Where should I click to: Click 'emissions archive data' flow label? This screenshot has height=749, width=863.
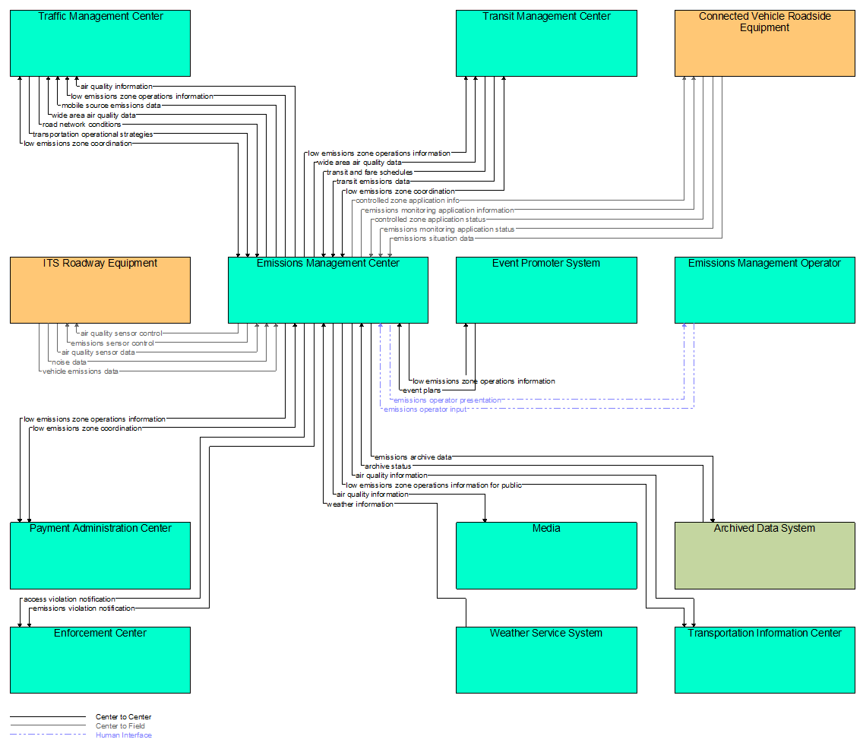(x=413, y=457)
